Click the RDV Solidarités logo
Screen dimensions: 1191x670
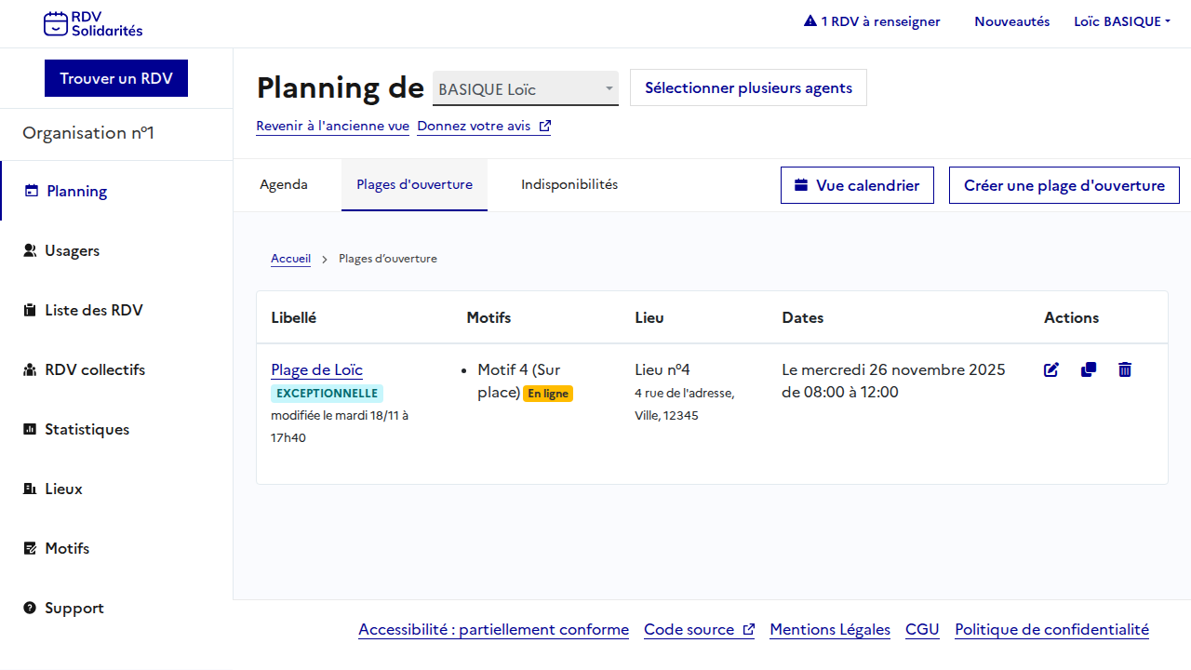click(93, 23)
